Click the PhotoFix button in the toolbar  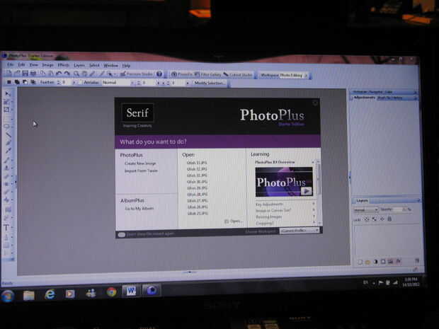182,74
